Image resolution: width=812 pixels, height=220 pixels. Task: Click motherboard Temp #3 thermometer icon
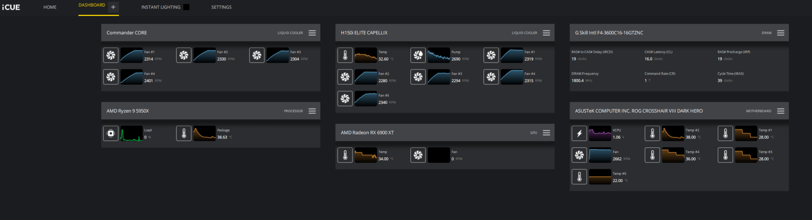(x=725, y=155)
